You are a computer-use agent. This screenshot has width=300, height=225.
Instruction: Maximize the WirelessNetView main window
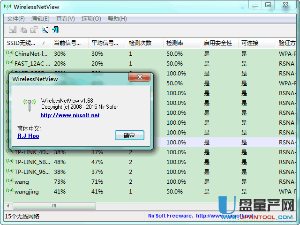click(268, 5)
